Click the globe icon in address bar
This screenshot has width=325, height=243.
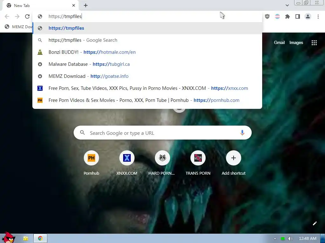[x=40, y=16]
